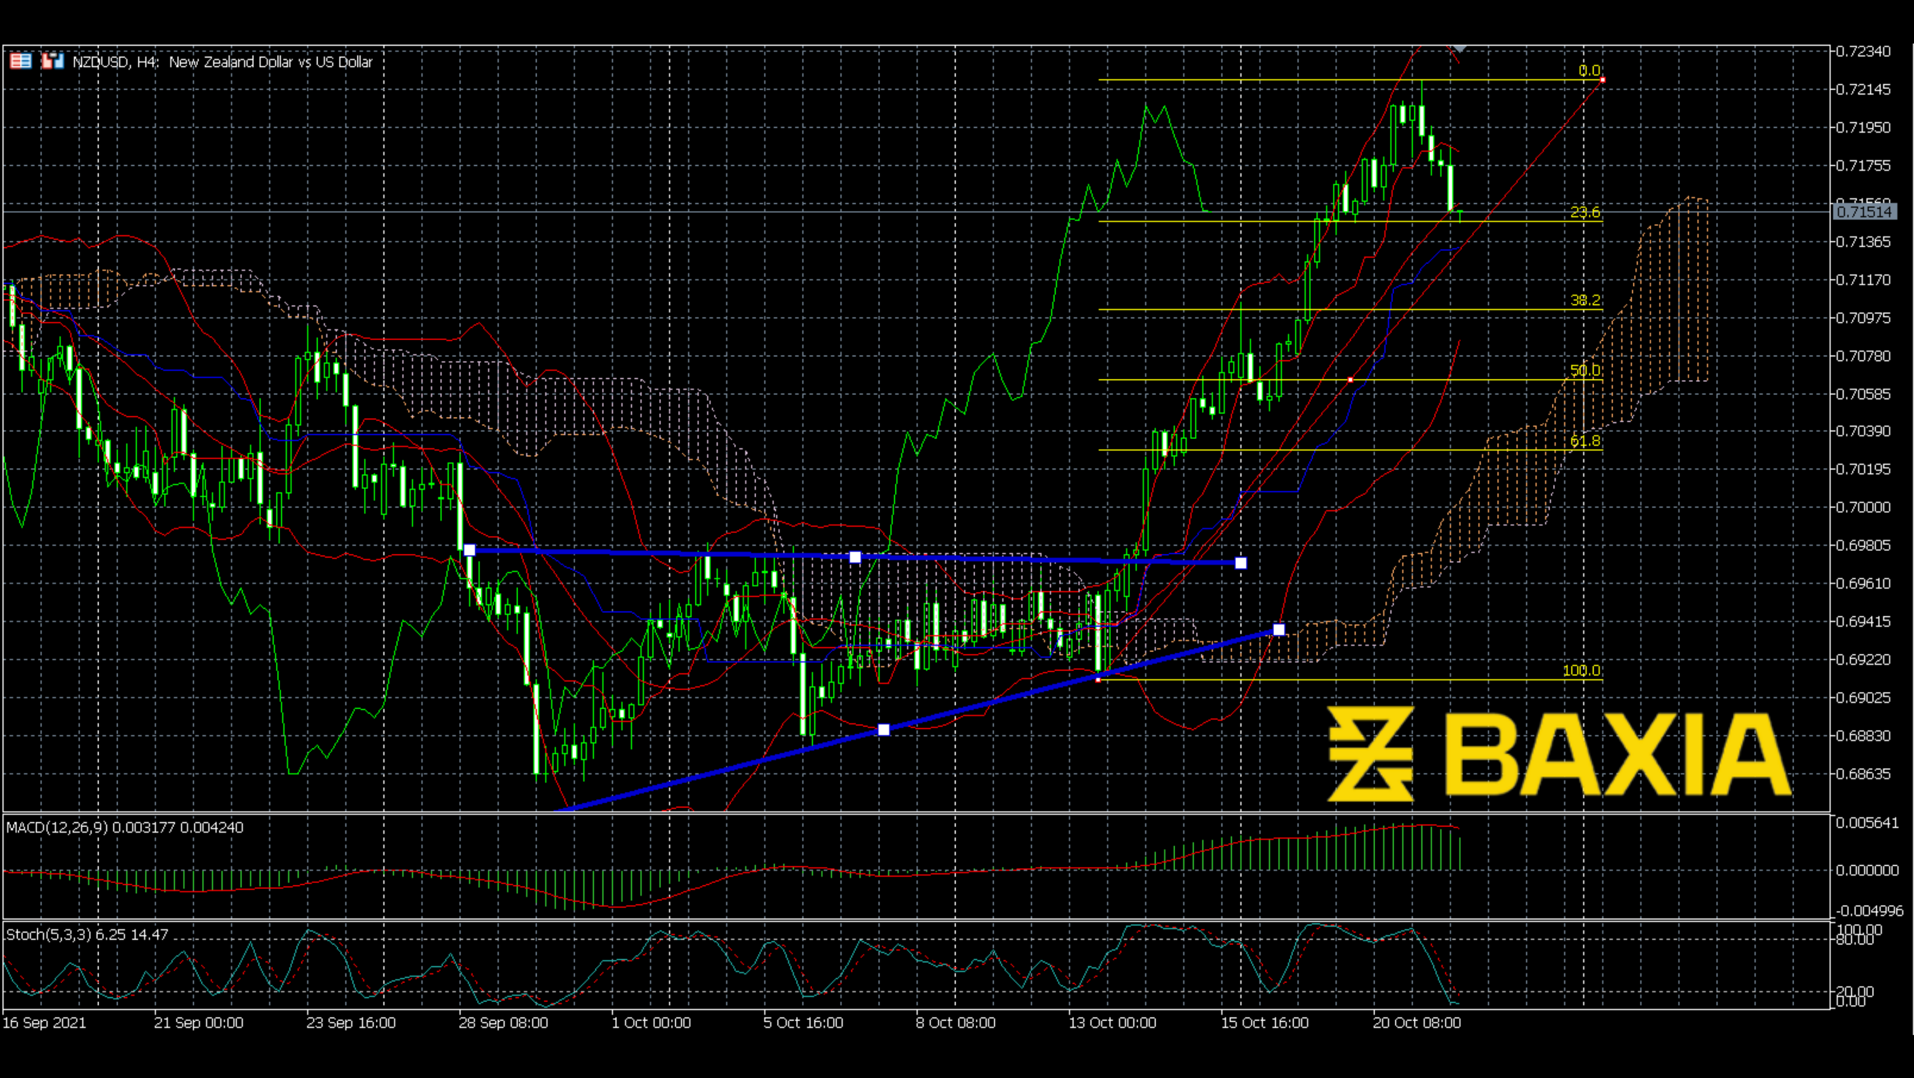Click the 0.70000 price scale label

tap(1863, 507)
